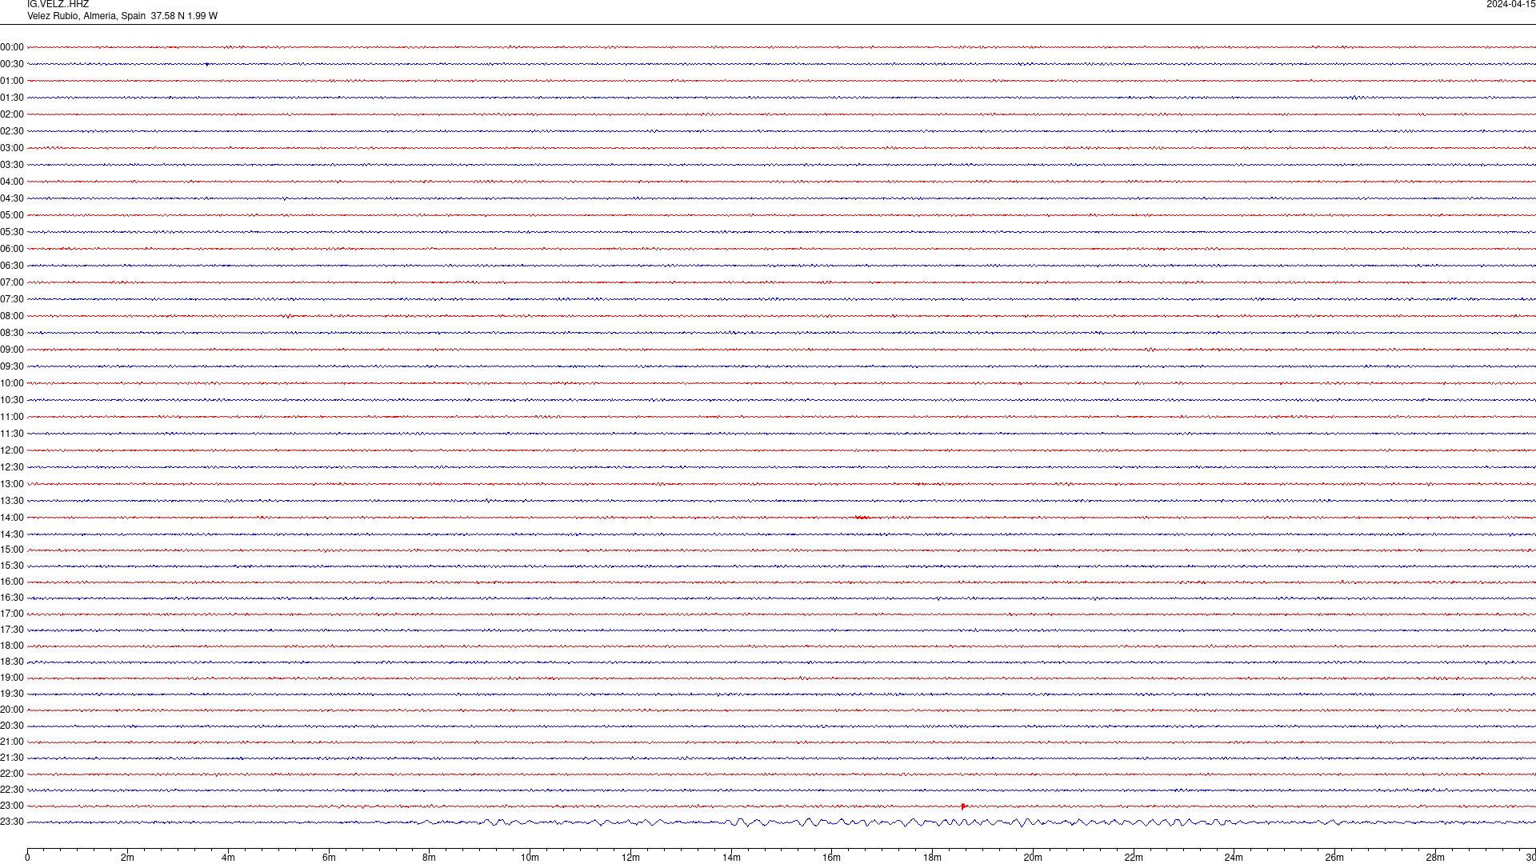Select the 23:30 trace time label
Viewport: 1536px width, 864px height.
(12, 822)
